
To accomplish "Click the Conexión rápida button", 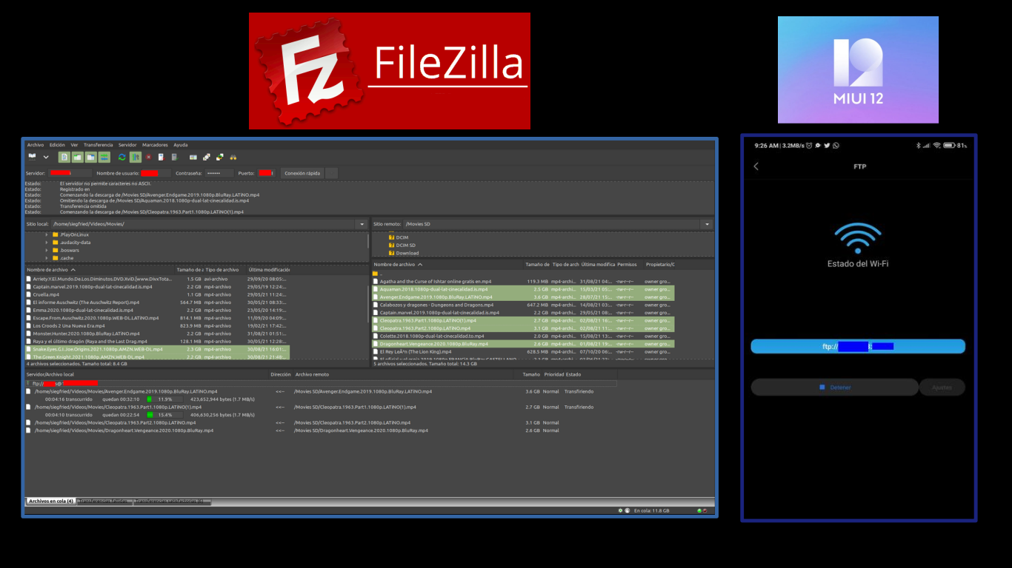I will click(x=302, y=173).
